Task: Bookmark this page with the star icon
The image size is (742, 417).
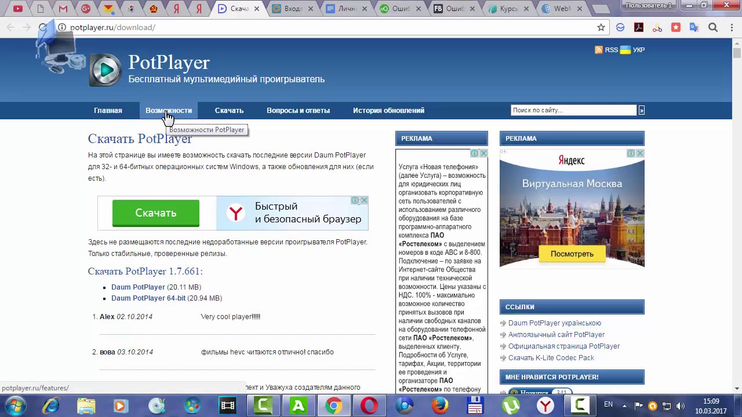Action: [601, 27]
